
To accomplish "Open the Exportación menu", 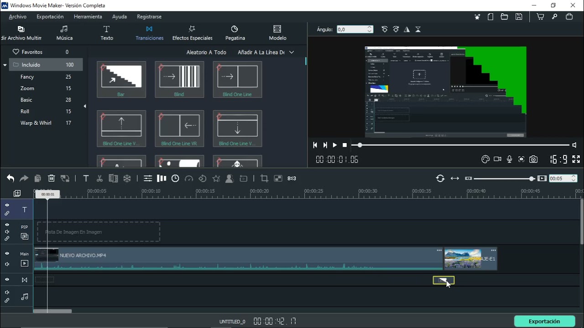I will point(50,16).
